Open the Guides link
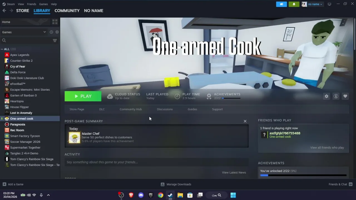The width and height of the screenshot is (356, 200). tap(192, 109)
